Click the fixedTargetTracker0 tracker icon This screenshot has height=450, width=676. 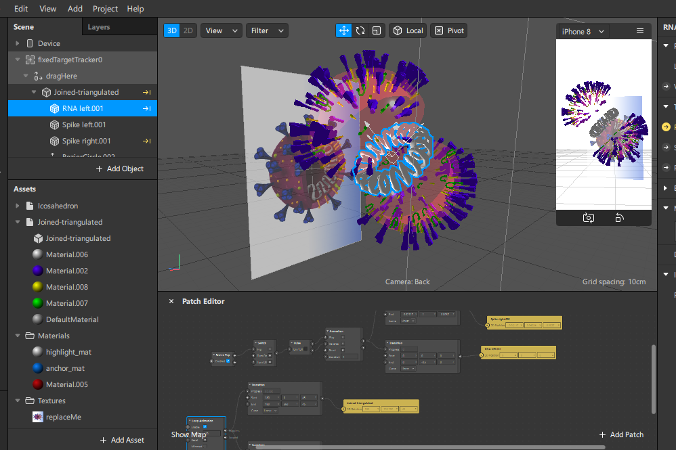tap(30, 60)
